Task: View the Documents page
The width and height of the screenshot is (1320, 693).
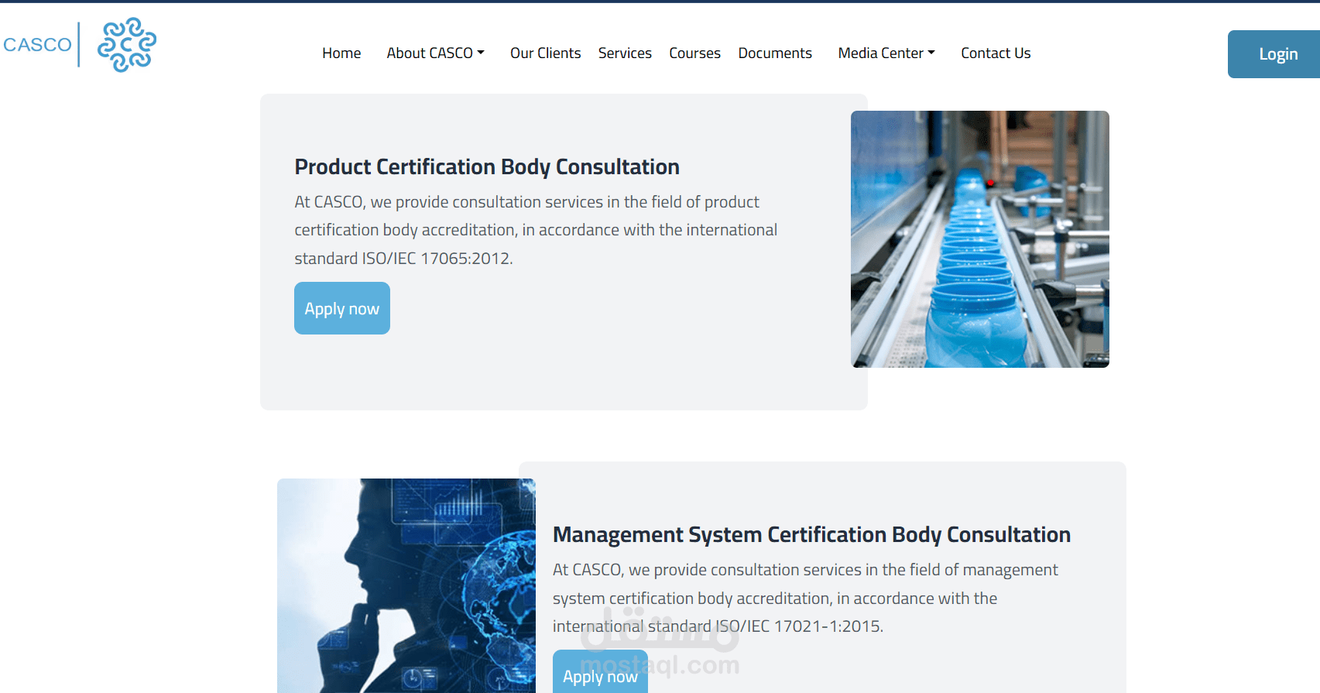Action: [775, 53]
